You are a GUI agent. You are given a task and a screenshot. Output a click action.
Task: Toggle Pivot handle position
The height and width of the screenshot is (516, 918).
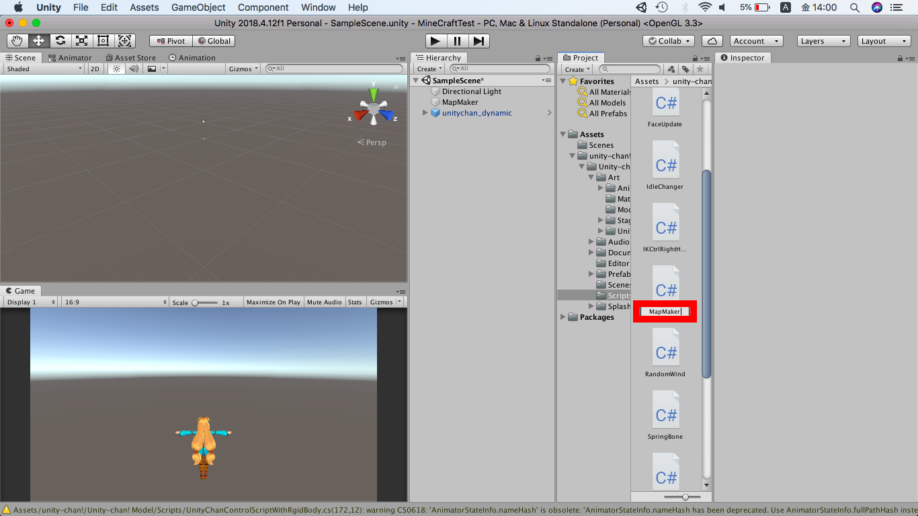coord(170,41)
